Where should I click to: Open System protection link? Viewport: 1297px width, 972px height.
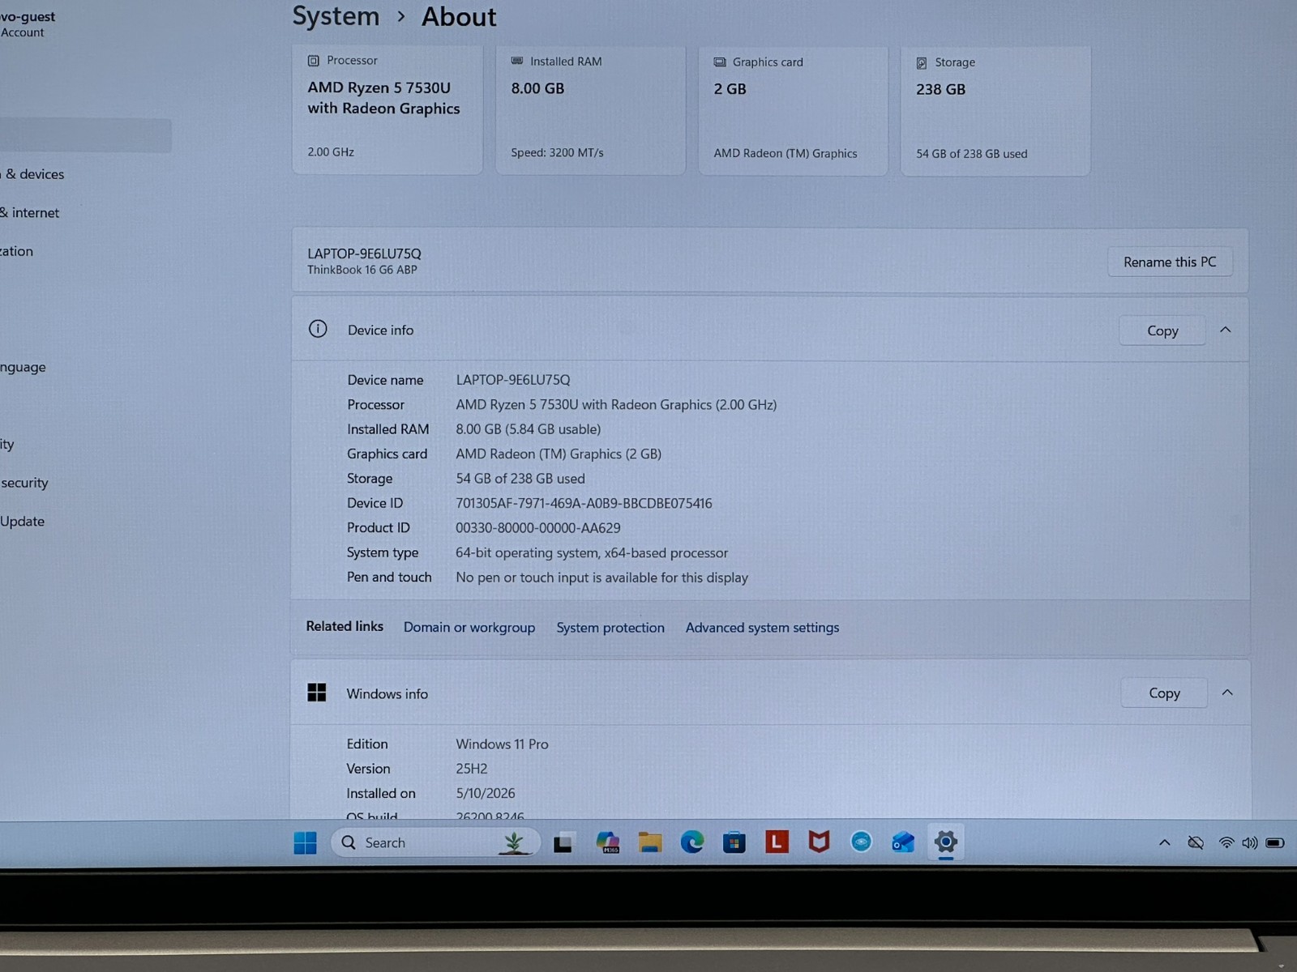(x=610, y=628)
